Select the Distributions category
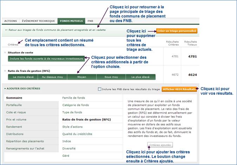Image resolution: width=237 pixels, height=165 pixels. coord(32,134)
